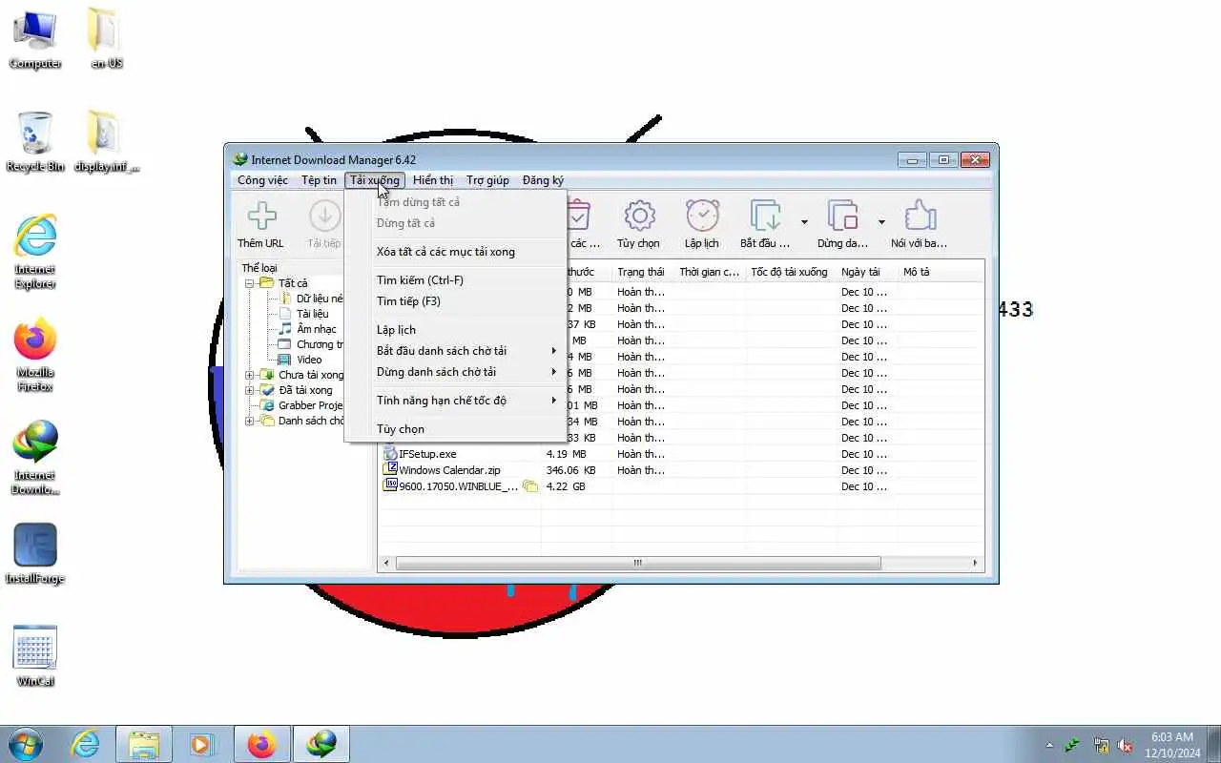1221x763 pixels.
Task: Select the Âm nhạc music category
Action: pos(316,329)
